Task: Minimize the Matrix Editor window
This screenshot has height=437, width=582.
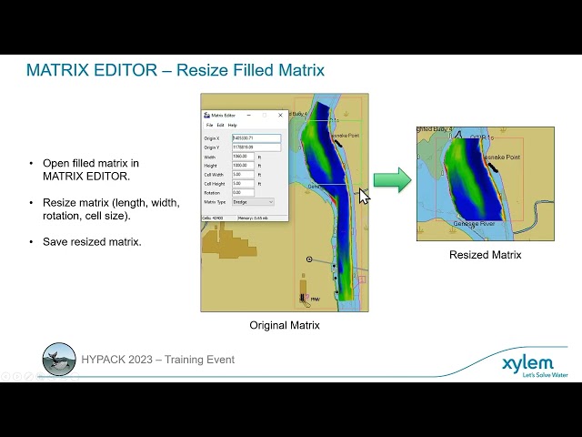Action: 248,116
